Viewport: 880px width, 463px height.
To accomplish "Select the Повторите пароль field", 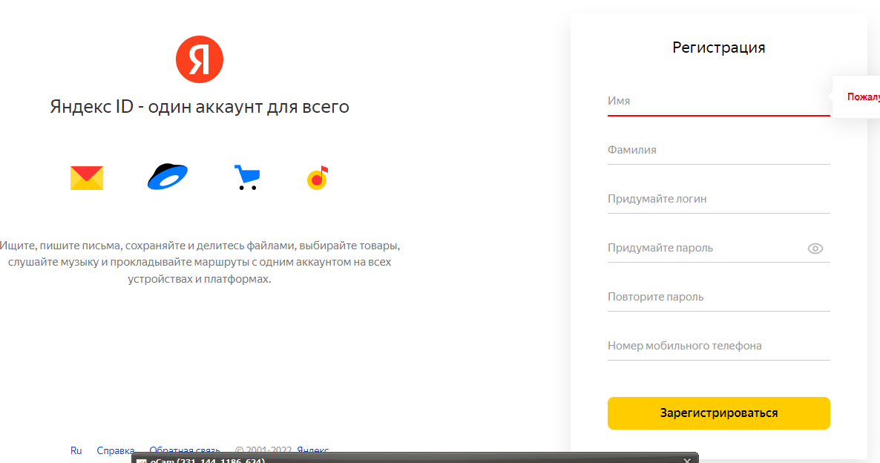I will pos(718,297).
